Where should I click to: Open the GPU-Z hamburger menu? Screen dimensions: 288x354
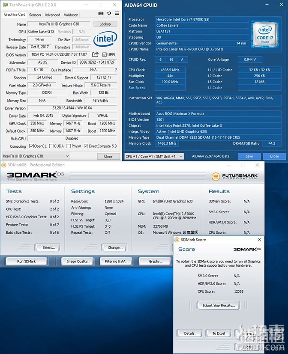117,13
